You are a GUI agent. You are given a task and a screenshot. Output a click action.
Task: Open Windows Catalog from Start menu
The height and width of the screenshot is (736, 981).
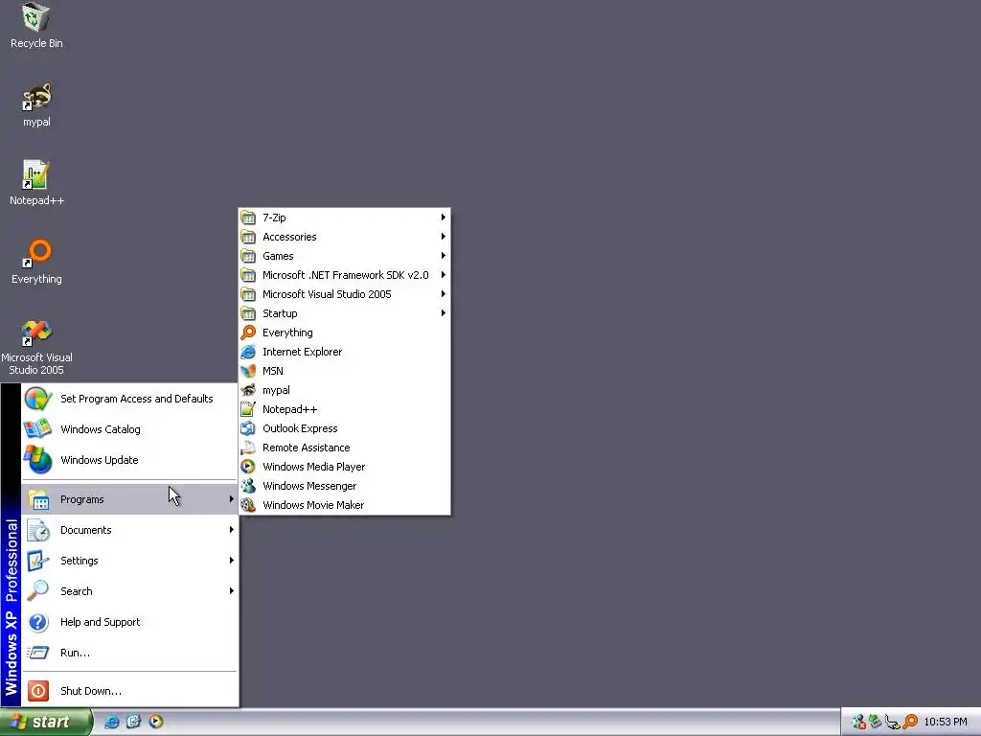(129, 429)
